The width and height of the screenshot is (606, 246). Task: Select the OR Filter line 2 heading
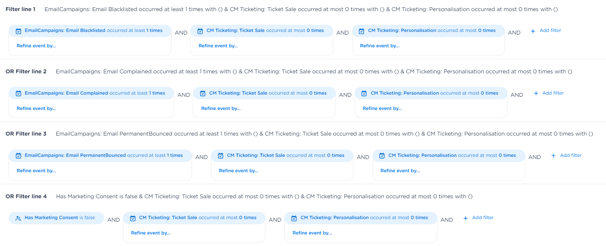(26, 72)
